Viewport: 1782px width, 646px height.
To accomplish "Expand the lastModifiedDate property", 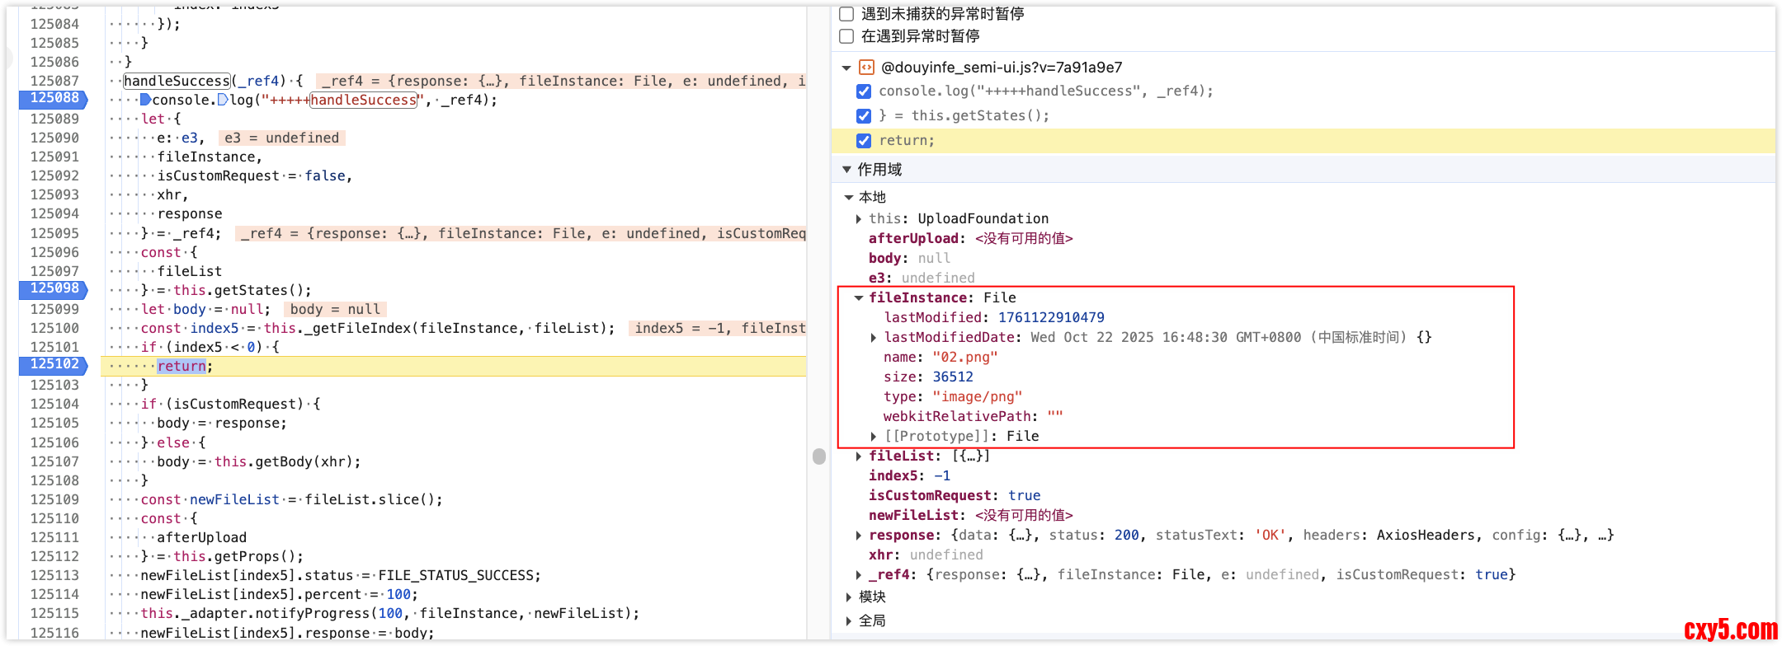I will (x=874, y=338).
